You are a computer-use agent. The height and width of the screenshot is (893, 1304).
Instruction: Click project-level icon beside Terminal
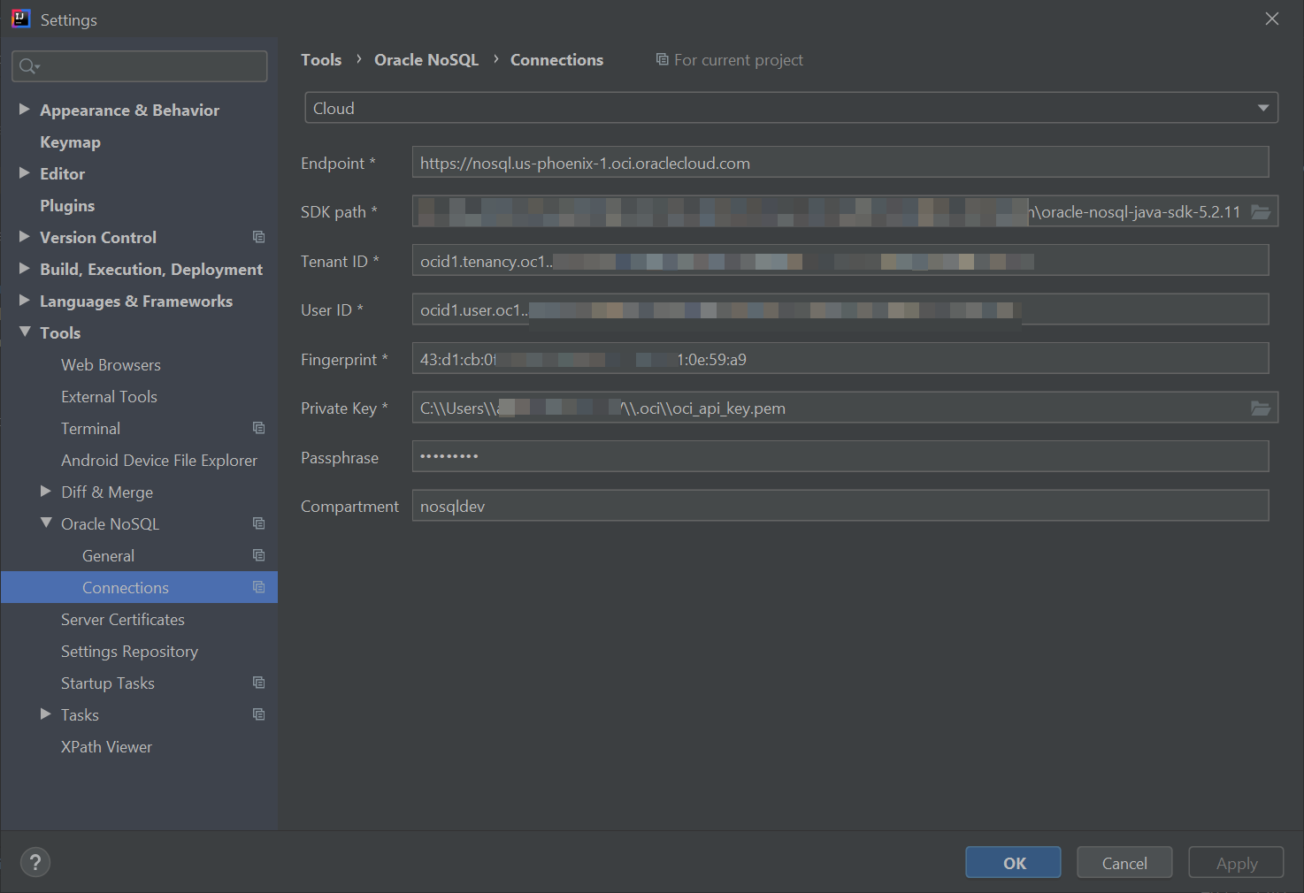258,428
